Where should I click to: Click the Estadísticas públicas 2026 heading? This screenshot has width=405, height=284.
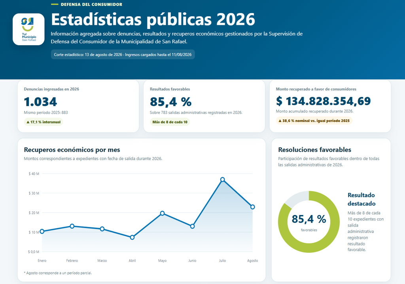coord(153,19)
